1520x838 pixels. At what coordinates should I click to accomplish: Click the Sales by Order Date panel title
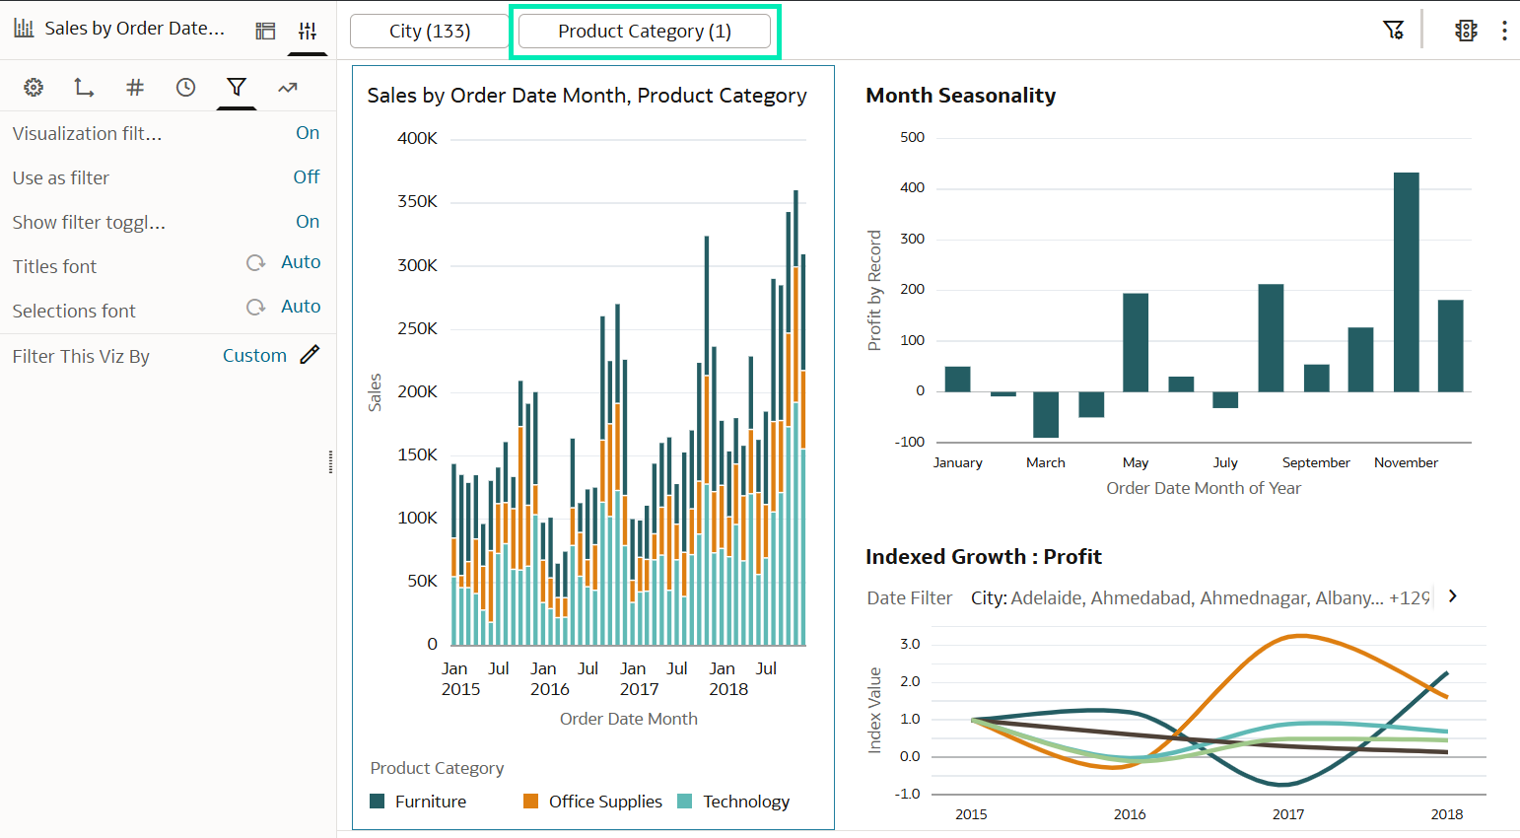pyautogui.click(x=135, y=29)
